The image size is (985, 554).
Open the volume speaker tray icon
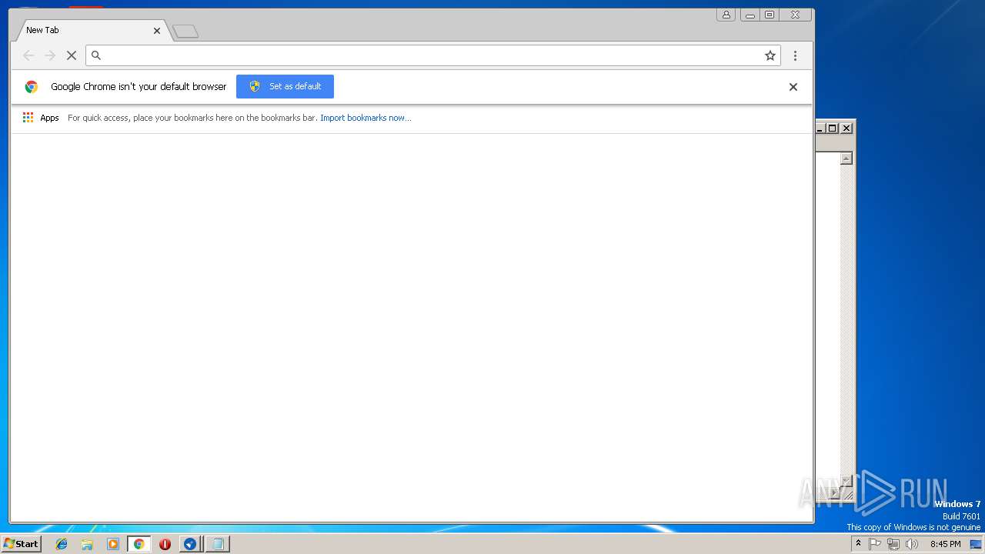[x=912, y=544]
